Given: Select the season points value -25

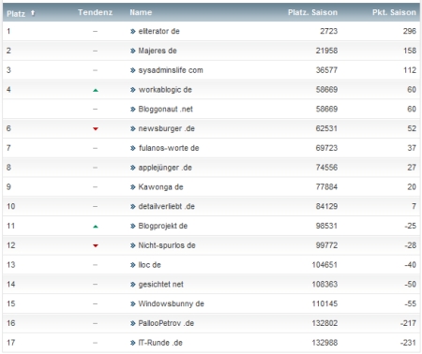Looking at the screenshot, I should (411, 226).
